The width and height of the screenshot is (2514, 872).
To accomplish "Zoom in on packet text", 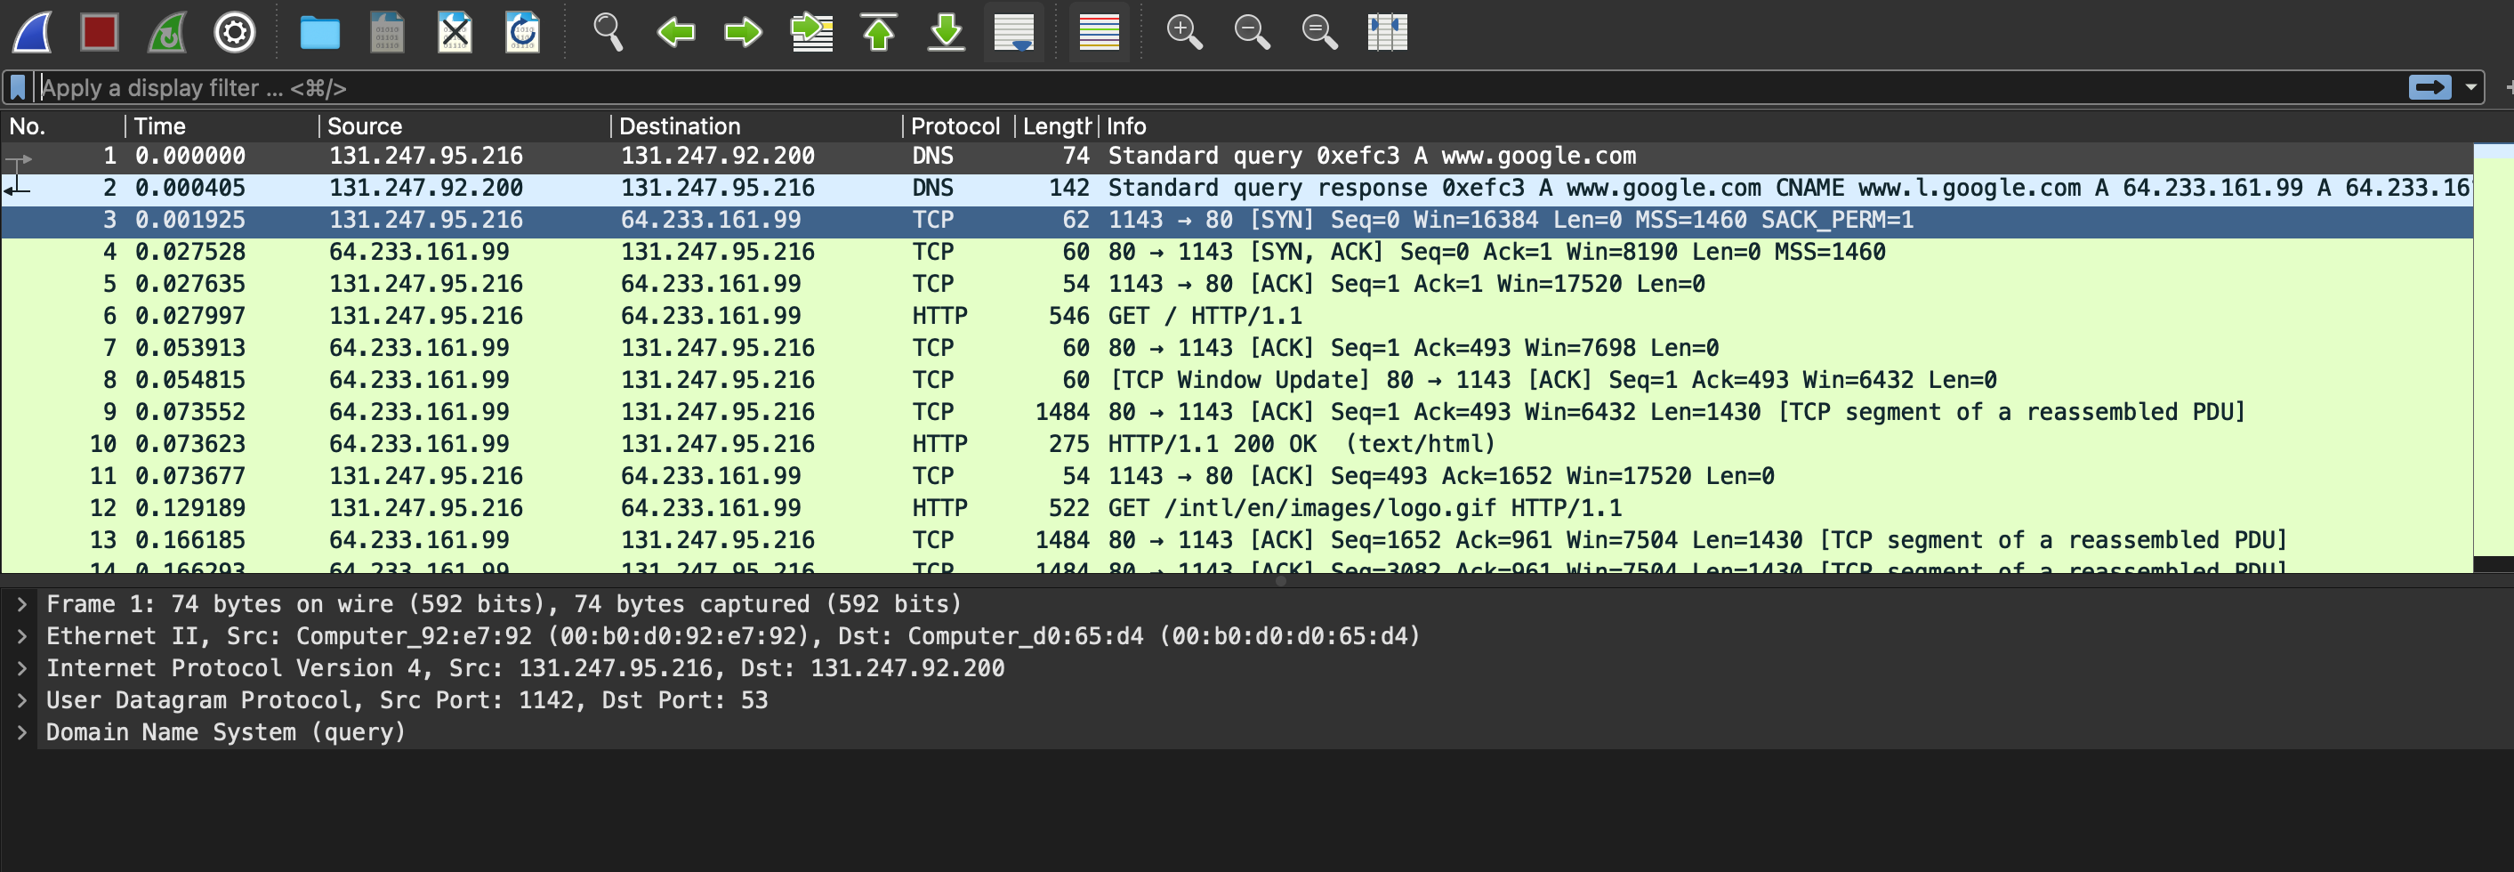I will 1185,32.
